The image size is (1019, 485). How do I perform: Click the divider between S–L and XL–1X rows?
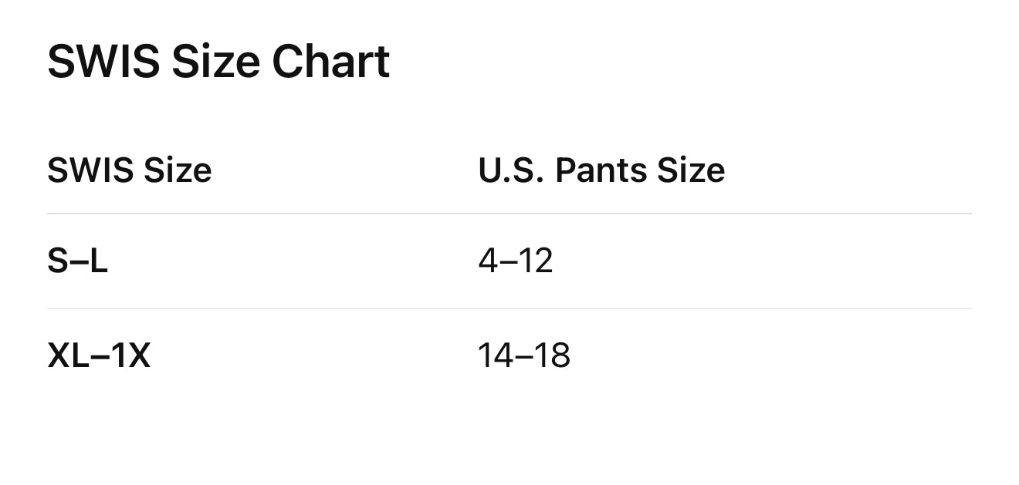509,308
